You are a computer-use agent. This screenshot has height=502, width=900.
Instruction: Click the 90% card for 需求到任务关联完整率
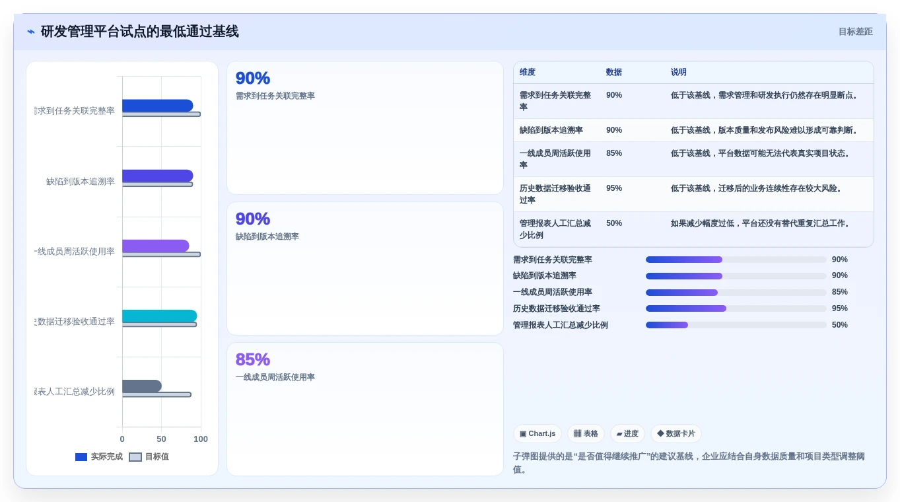365,128
